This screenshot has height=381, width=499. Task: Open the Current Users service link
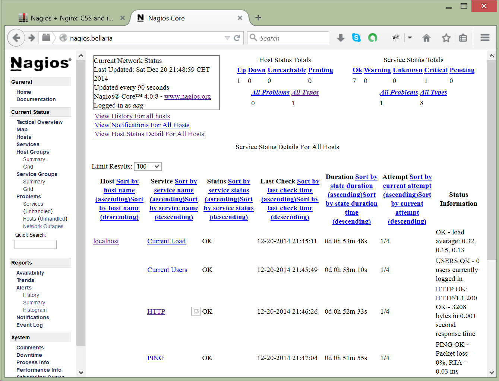point(167,270)
